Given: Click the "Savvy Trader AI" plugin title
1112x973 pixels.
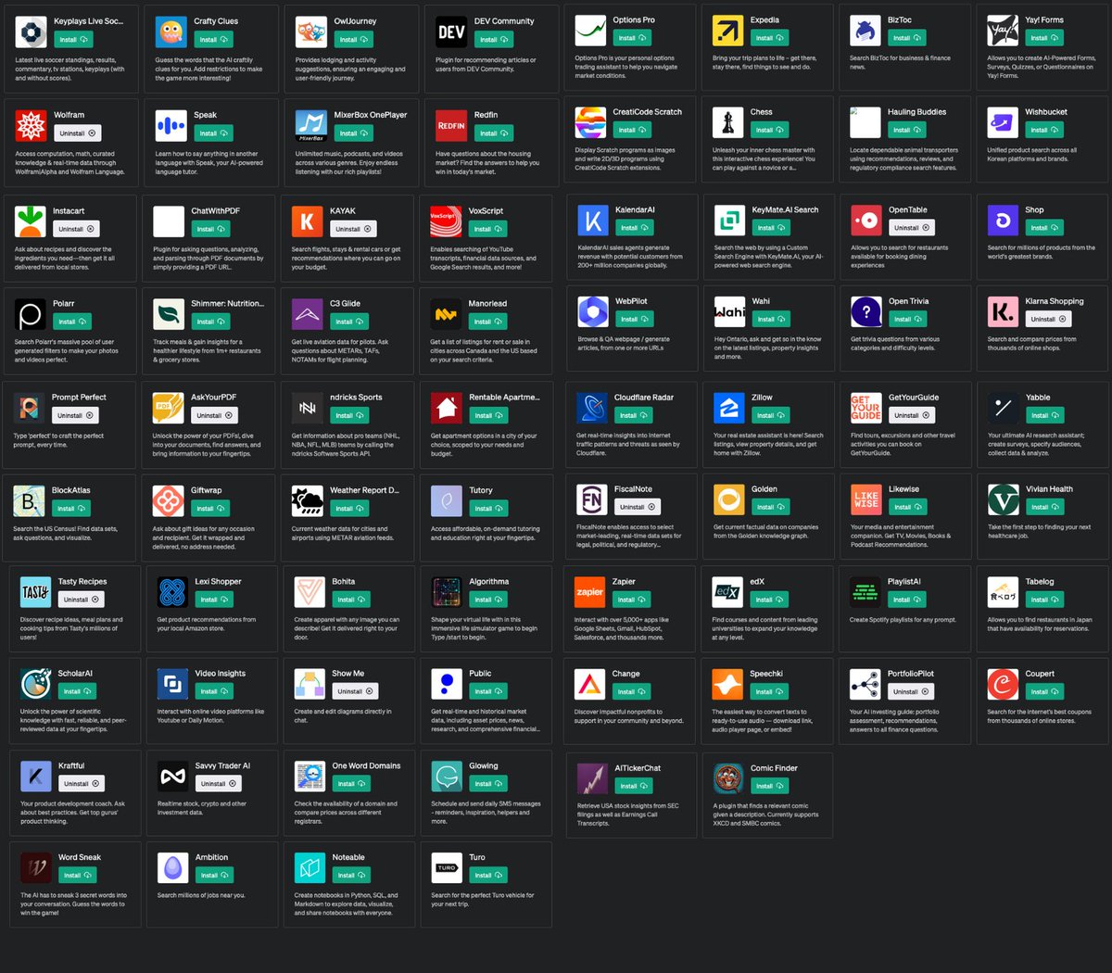Looking at the screenshot, I should point(222,766).
